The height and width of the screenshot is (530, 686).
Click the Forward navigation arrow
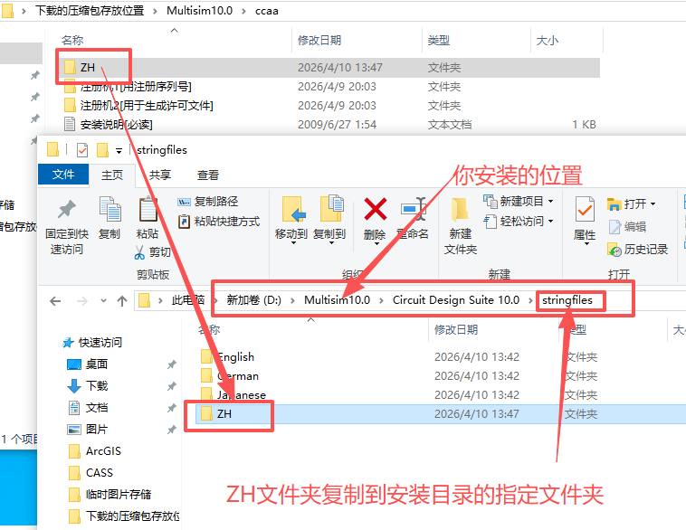[81, 301]
